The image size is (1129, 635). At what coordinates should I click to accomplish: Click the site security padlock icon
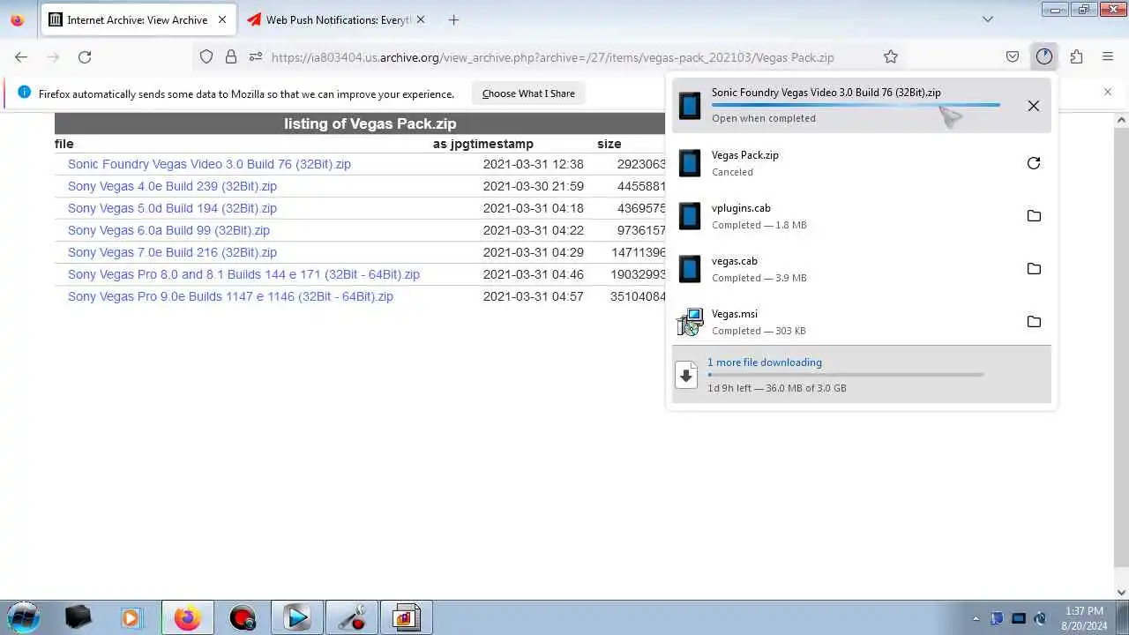231,56
